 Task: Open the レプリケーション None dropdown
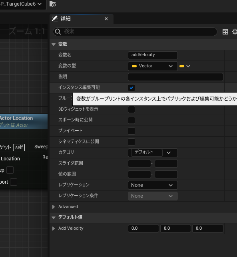(x=153, y=185)
